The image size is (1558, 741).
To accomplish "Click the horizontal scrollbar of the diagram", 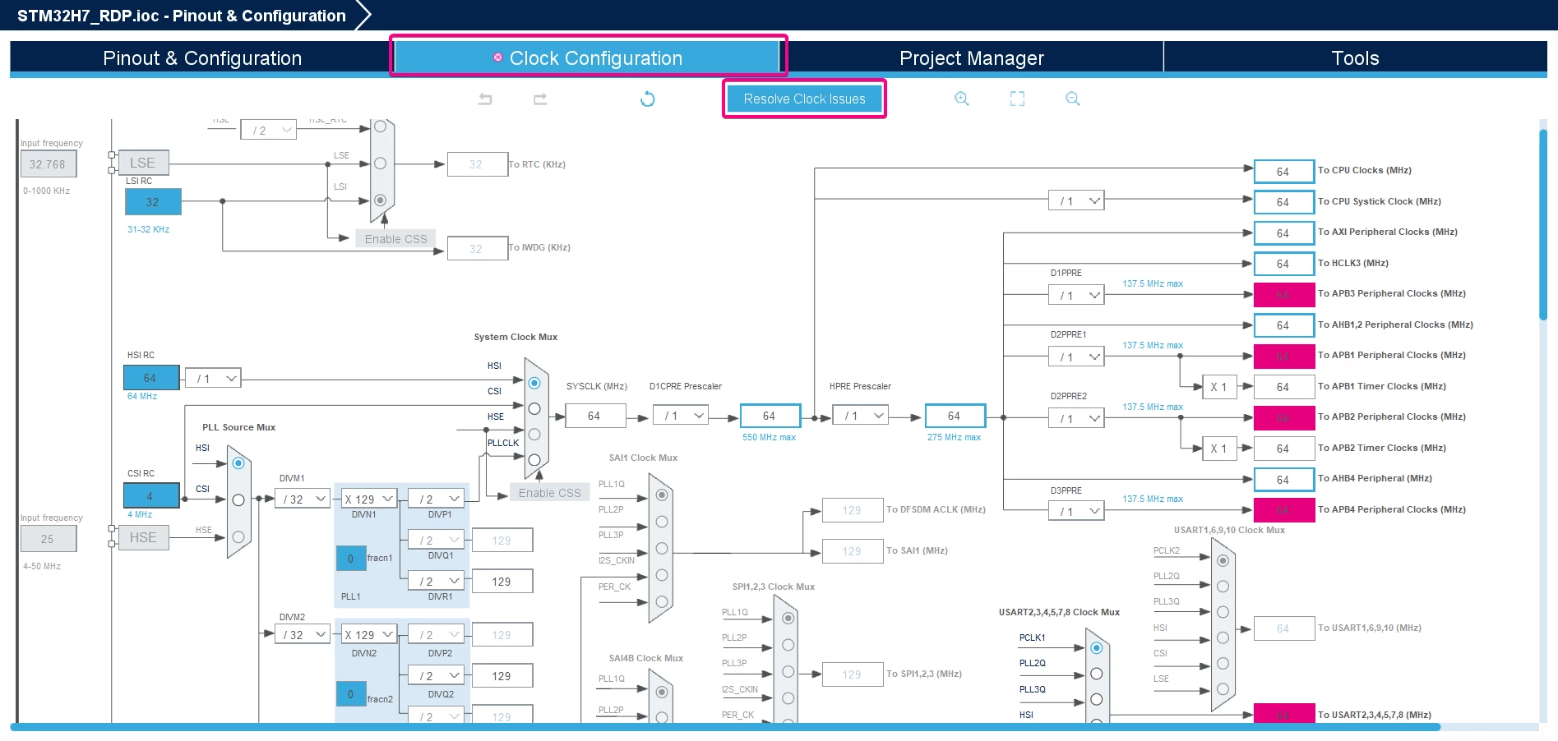I will (x=725, y=727).
